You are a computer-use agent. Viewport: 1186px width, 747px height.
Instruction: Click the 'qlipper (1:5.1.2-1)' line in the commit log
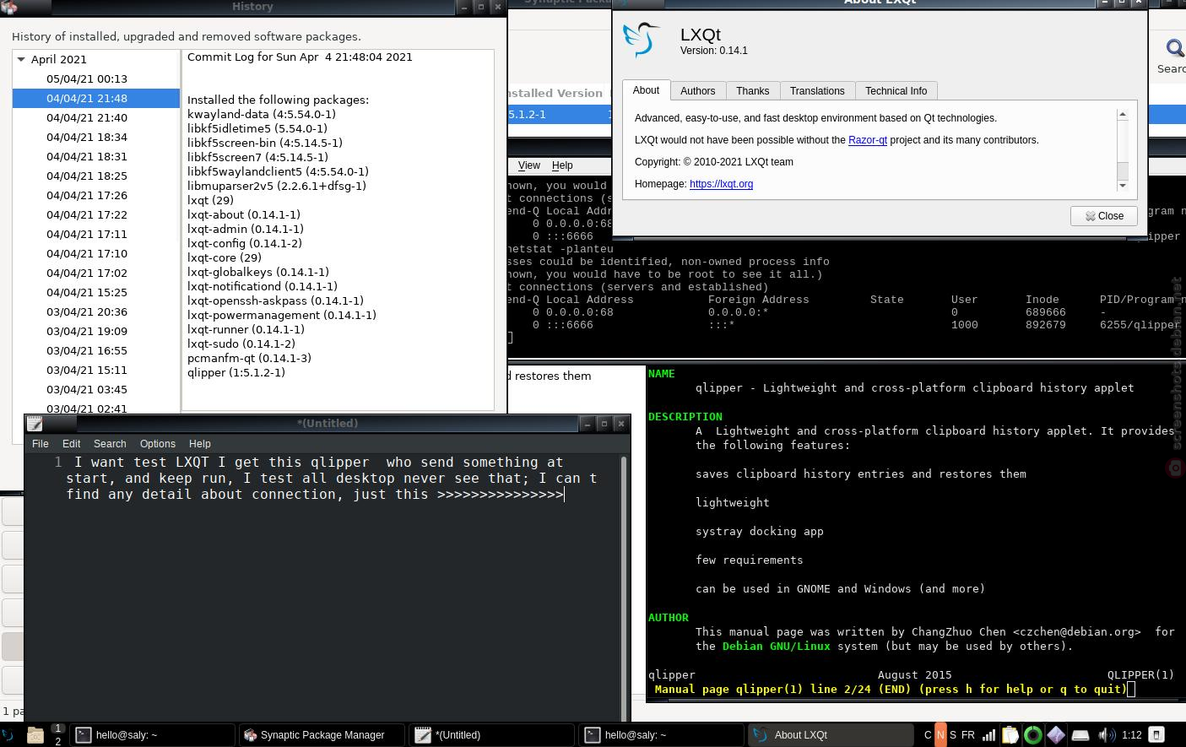236,372
